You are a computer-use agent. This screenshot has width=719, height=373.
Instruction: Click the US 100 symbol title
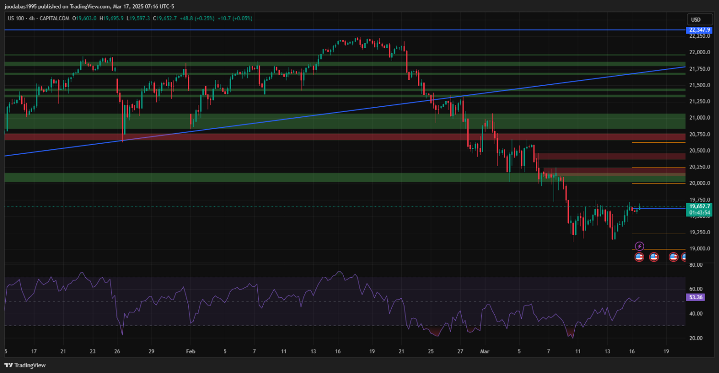tap(18, 18)
